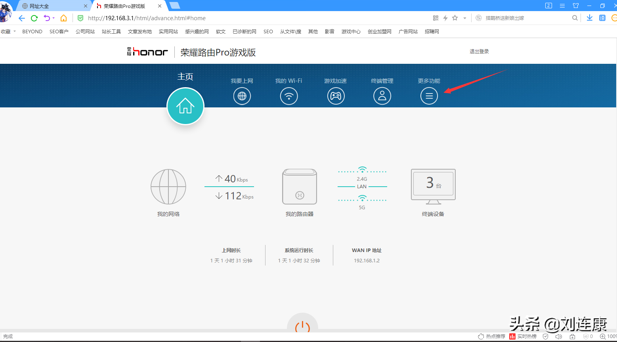This screenshot has width=617, height=342.
Task: Click the 终端设备 monitor graphic
Action: point(433,187)
